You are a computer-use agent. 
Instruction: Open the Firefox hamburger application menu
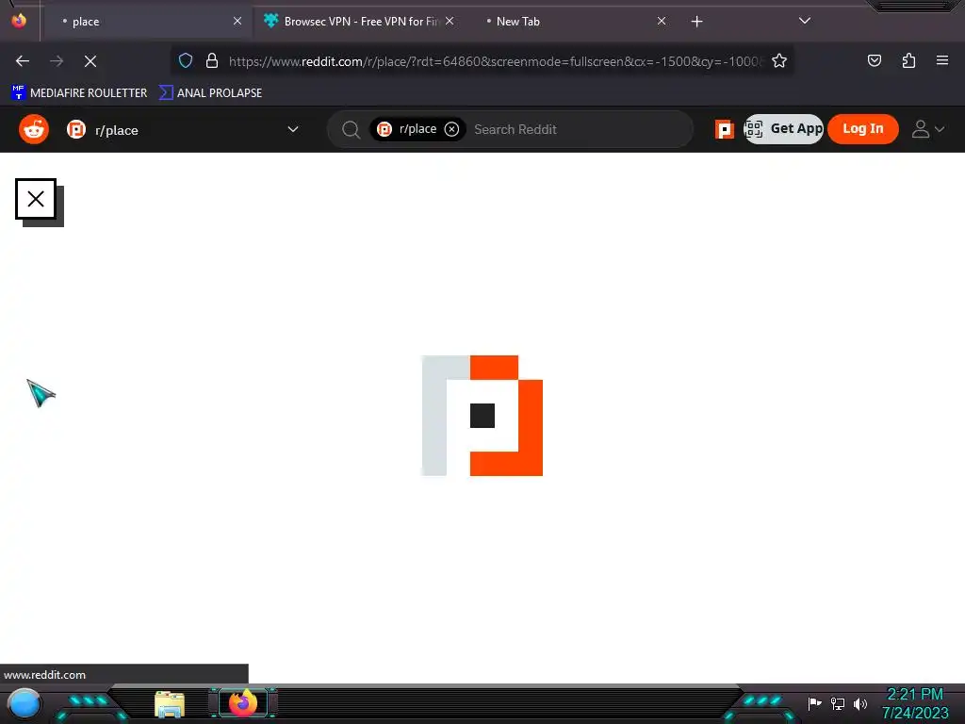pyautogui.click(x=942, y=60)
